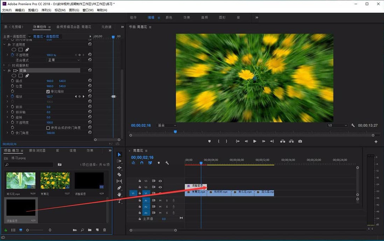This screenshot has height=241, width=384.
Task: Select the Pen tool in the tools panel
Action: tap(119, 188)
